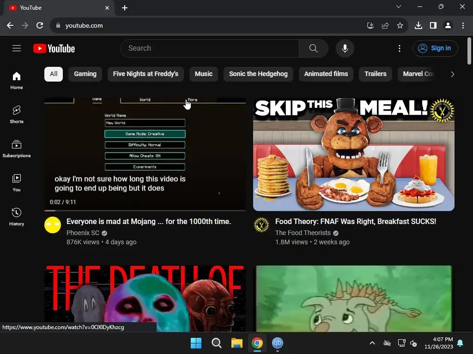Click the page vertical scrollbar
Image resolution: width=473 pixels, height=354 pixels.
coord(469,51)
